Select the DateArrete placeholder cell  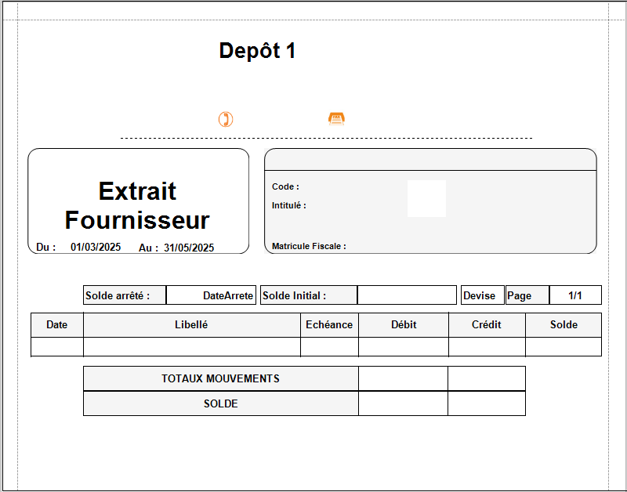coord(212,295)
